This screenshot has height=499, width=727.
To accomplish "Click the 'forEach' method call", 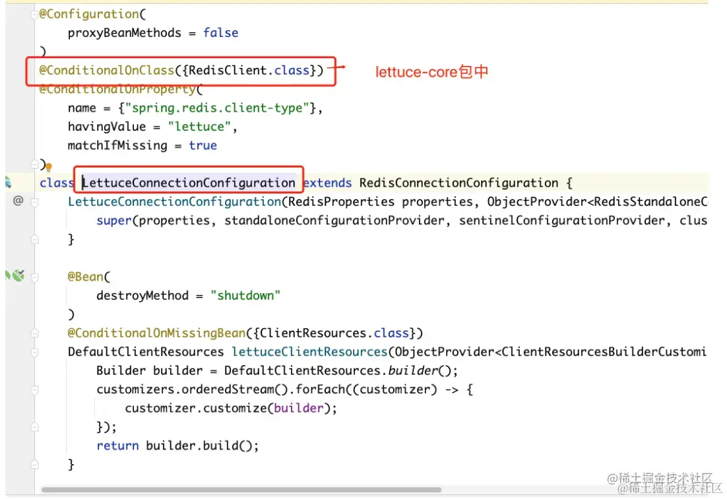I will [x=321, y=389].
